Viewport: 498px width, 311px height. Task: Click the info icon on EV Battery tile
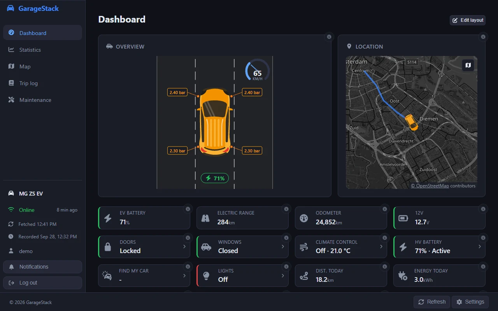coord(188,209)
